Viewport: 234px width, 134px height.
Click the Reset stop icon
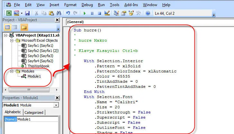(x=99, y=13)
